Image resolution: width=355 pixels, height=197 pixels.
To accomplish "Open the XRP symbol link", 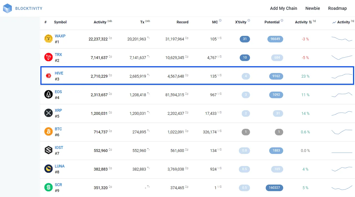I will (58, 110).
